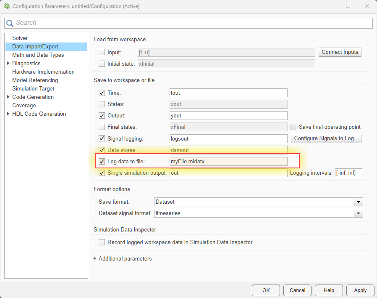This screenshot has width=377, height=298.
Task: Select the Data Import/Export pane
Action: tap(46, 47)
